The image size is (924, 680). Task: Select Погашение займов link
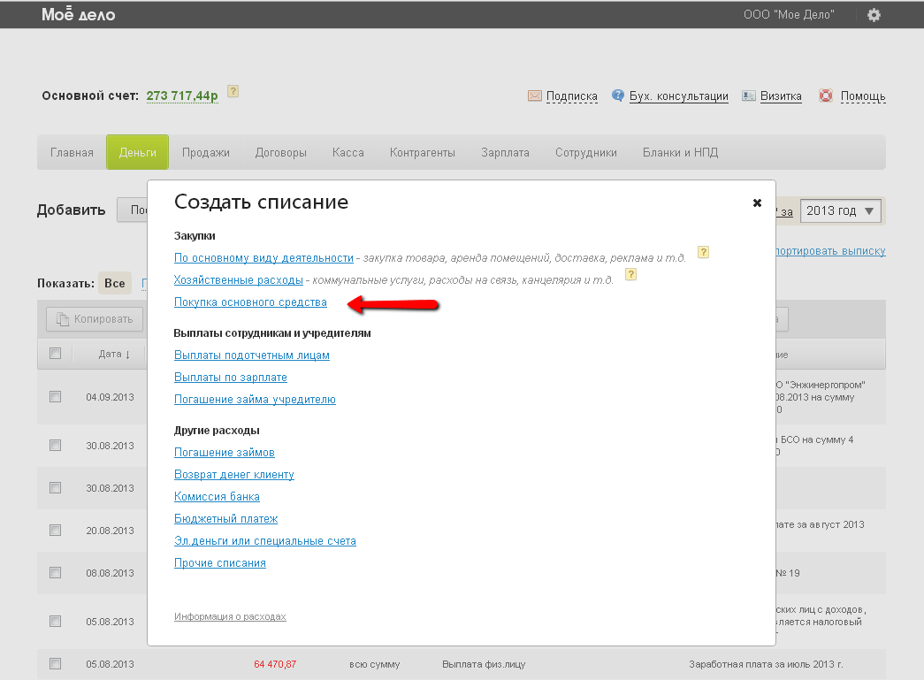pos(224,453)
